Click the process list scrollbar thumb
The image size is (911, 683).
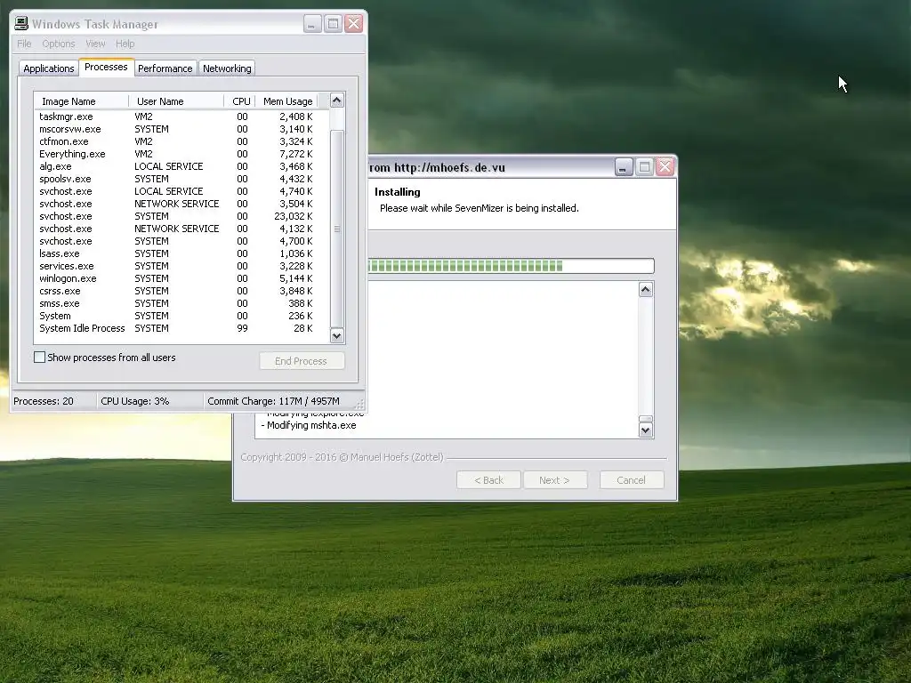click(337, 229)
